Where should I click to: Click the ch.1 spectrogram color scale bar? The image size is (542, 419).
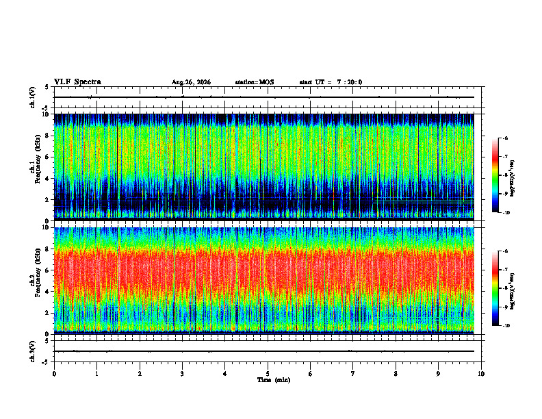point(495,175)
